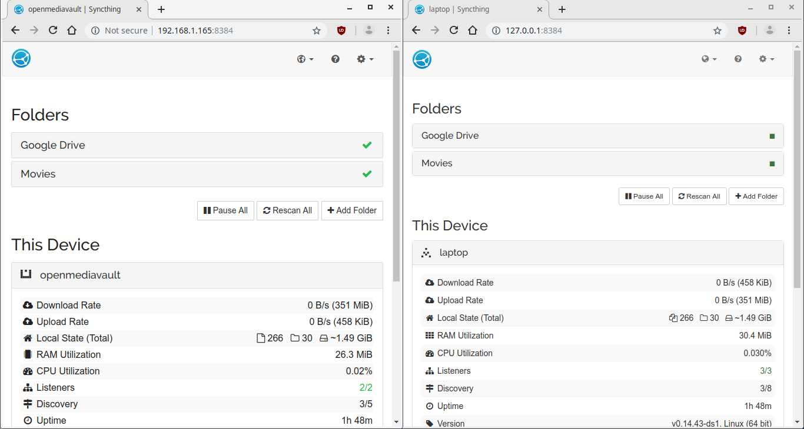The image size is (804, 429).
Task: Open language globe dropdown in openmediavault window
Action: pos(305,59)
